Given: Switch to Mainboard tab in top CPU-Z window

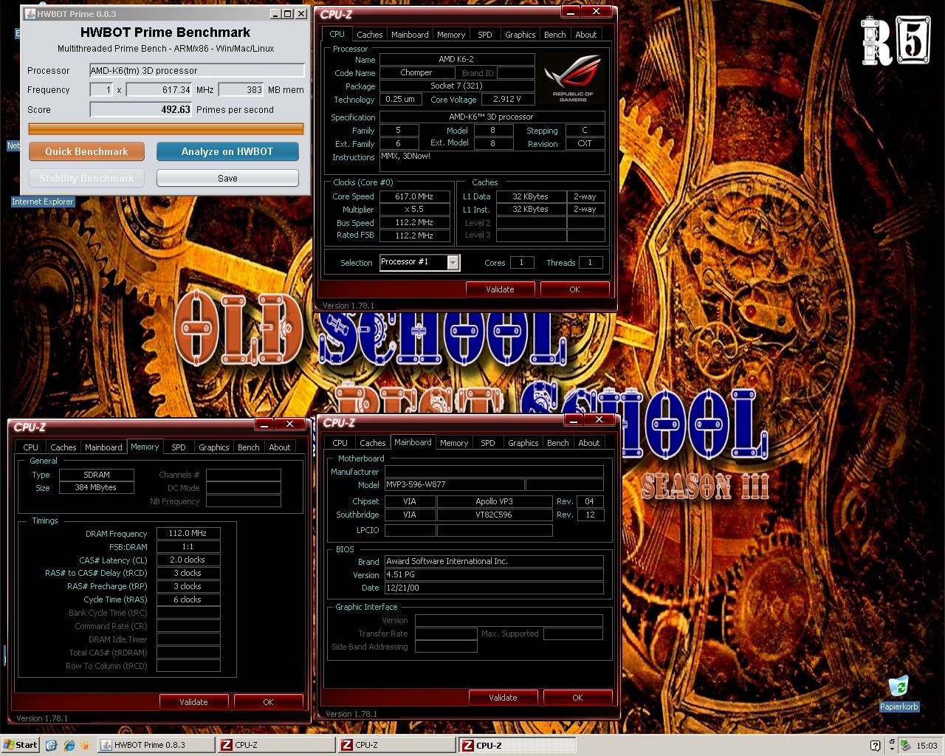Looking at the screenshot, I should [x=410, y=35].
